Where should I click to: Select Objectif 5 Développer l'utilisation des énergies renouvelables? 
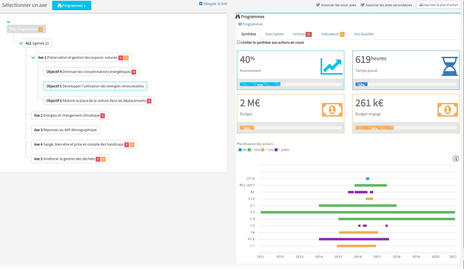[x=95, y=86]
